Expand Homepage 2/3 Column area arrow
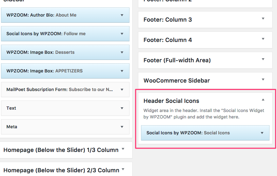The image size is (277, 176). (x=123, y=169)
